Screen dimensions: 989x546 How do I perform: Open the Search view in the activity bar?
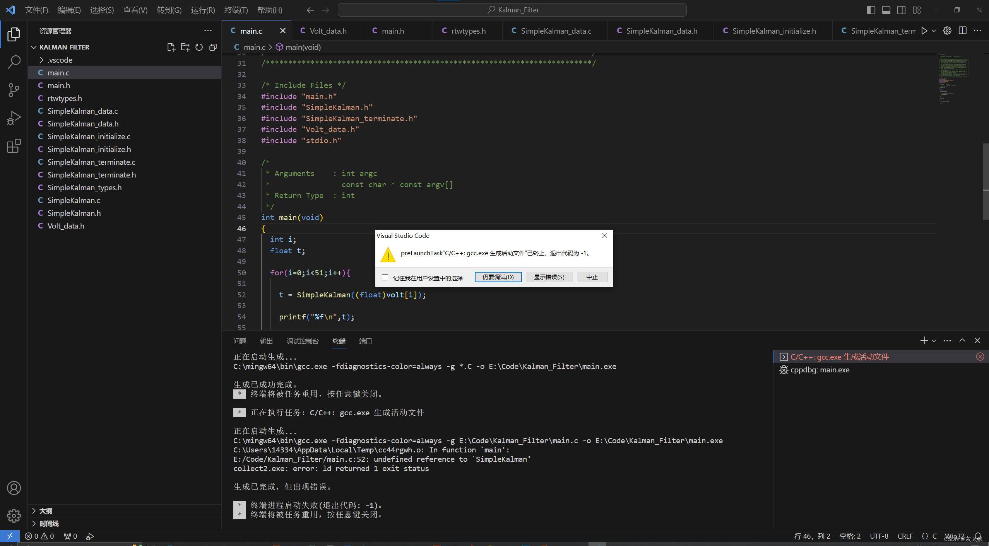click(x=14, y=62)
